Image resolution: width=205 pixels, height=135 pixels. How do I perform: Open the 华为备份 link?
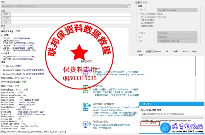129,92
